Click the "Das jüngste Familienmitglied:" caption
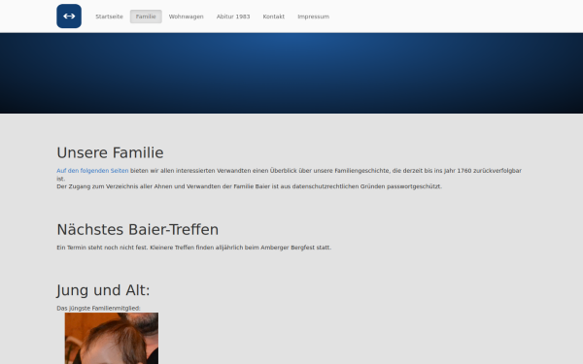The image size is (583, 364). point(98,308)
